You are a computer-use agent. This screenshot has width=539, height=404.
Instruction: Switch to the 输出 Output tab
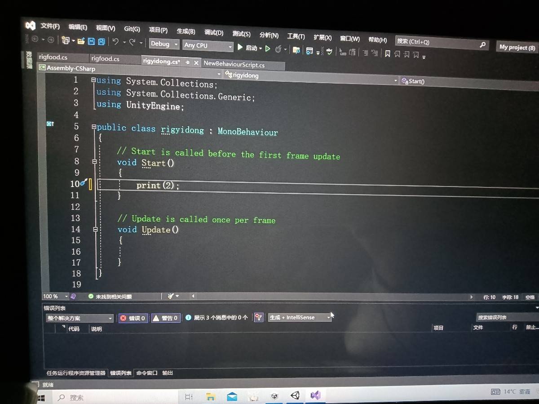click(167, 373)
